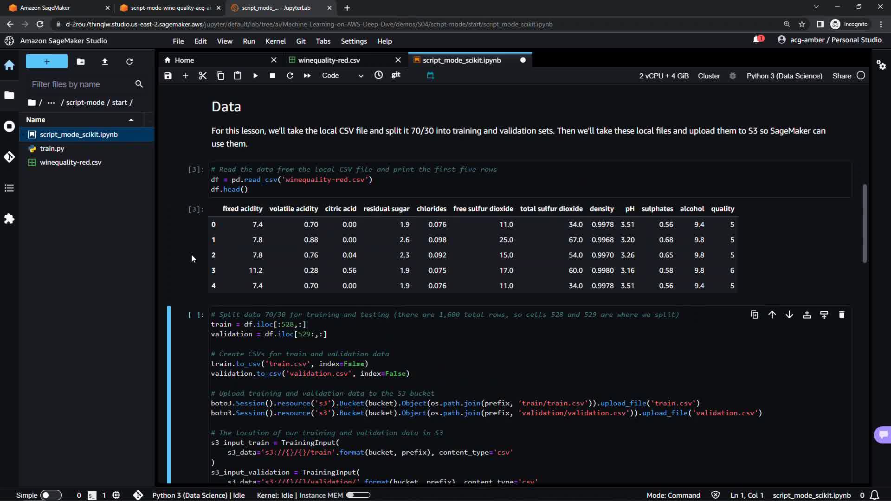This screenshot has height=501, width=891.
Task: Open the Code cell type dropdown
Action: point(342,76)
